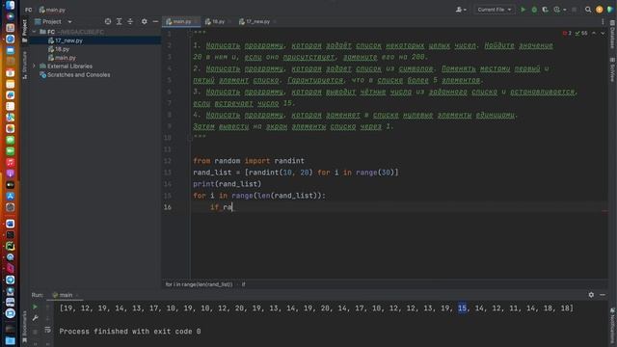Open the Database tool window side tab
The width and height of the screenshot is (617, 347).
[x=612, y=35]
